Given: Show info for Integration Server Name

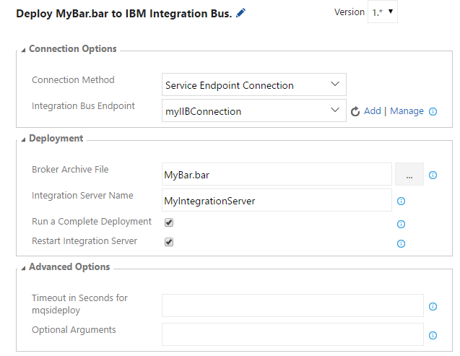Looking at the screenshot, I should [x=401, y=201].
